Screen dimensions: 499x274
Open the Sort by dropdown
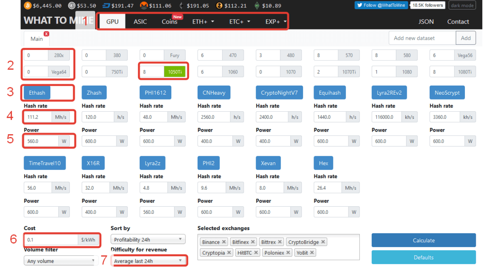click(148, 240)
